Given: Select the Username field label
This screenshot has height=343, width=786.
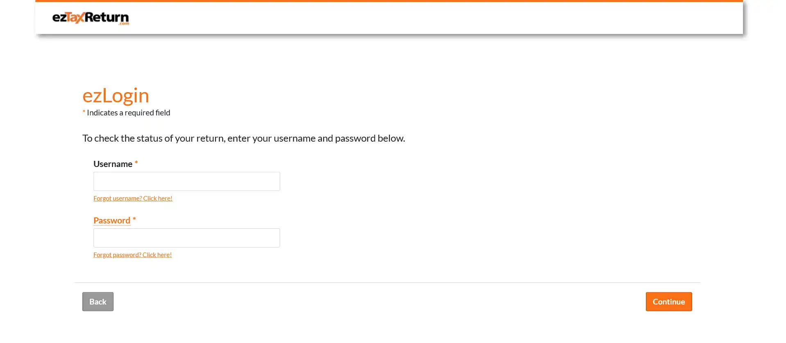Looking at the screenshot, I should point(113,164).
